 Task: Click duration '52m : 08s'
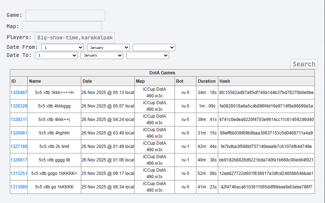[207, 173]
